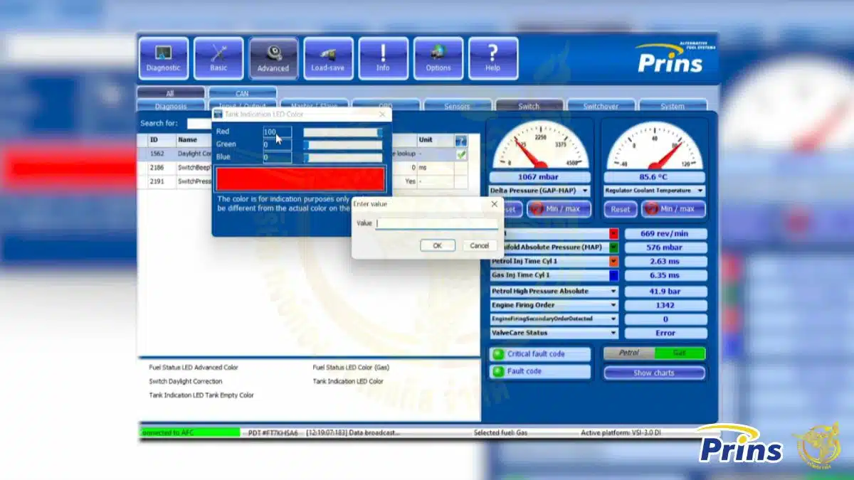Click the Value input field

click(x=437, y=223)
